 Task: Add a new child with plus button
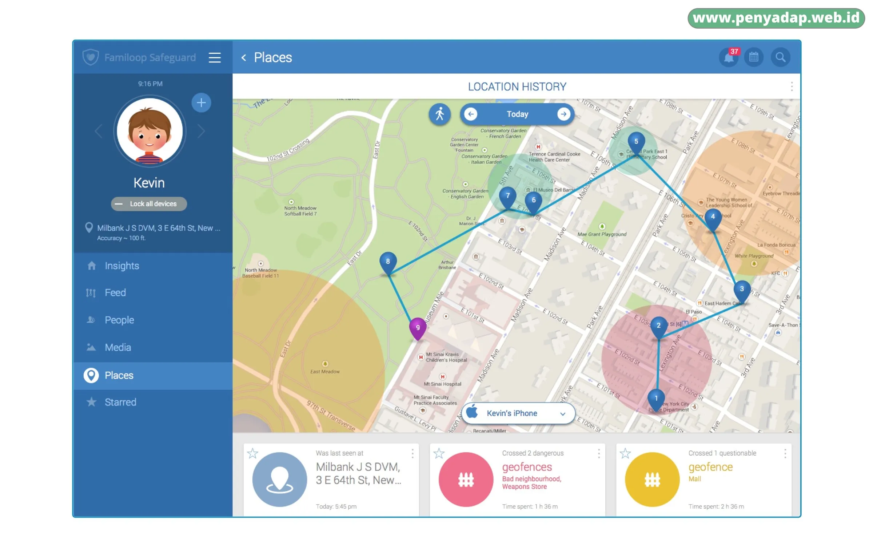201,103
